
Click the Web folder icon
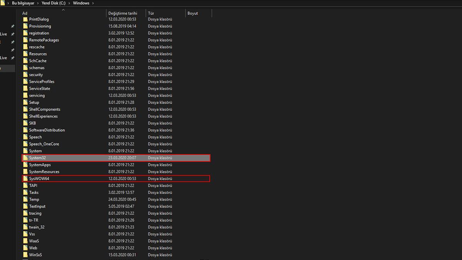pos(25,248)
